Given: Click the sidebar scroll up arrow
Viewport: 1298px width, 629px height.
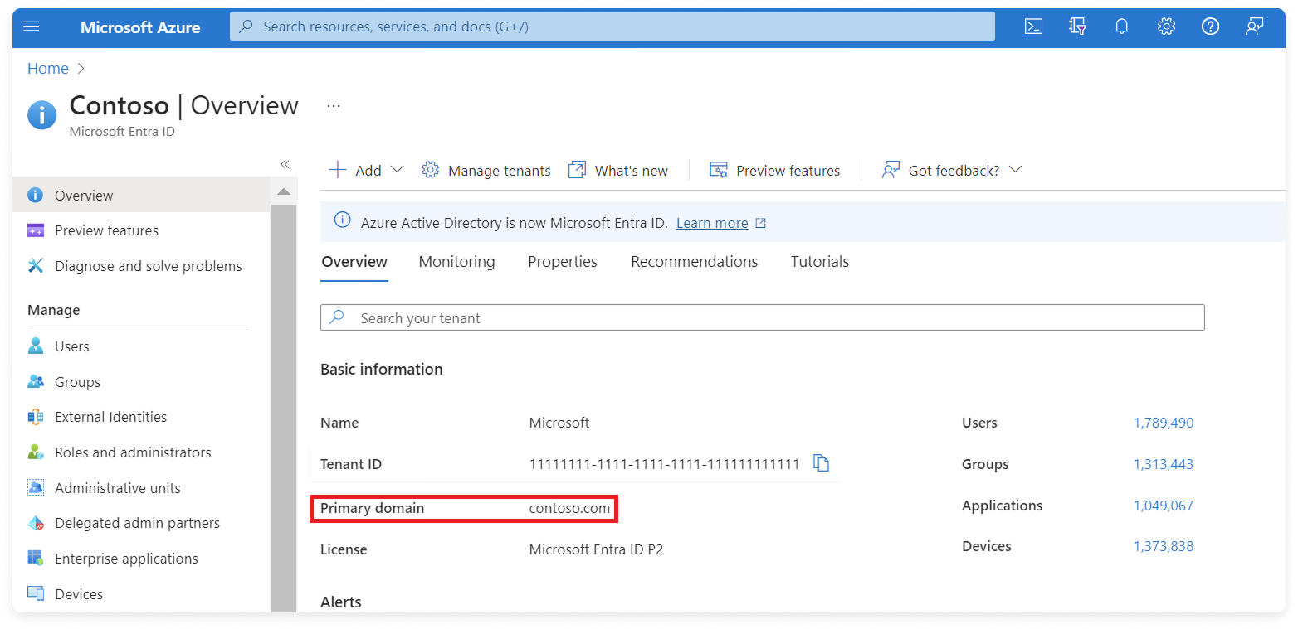Looking at the screenshot, I should pos(284,192).
